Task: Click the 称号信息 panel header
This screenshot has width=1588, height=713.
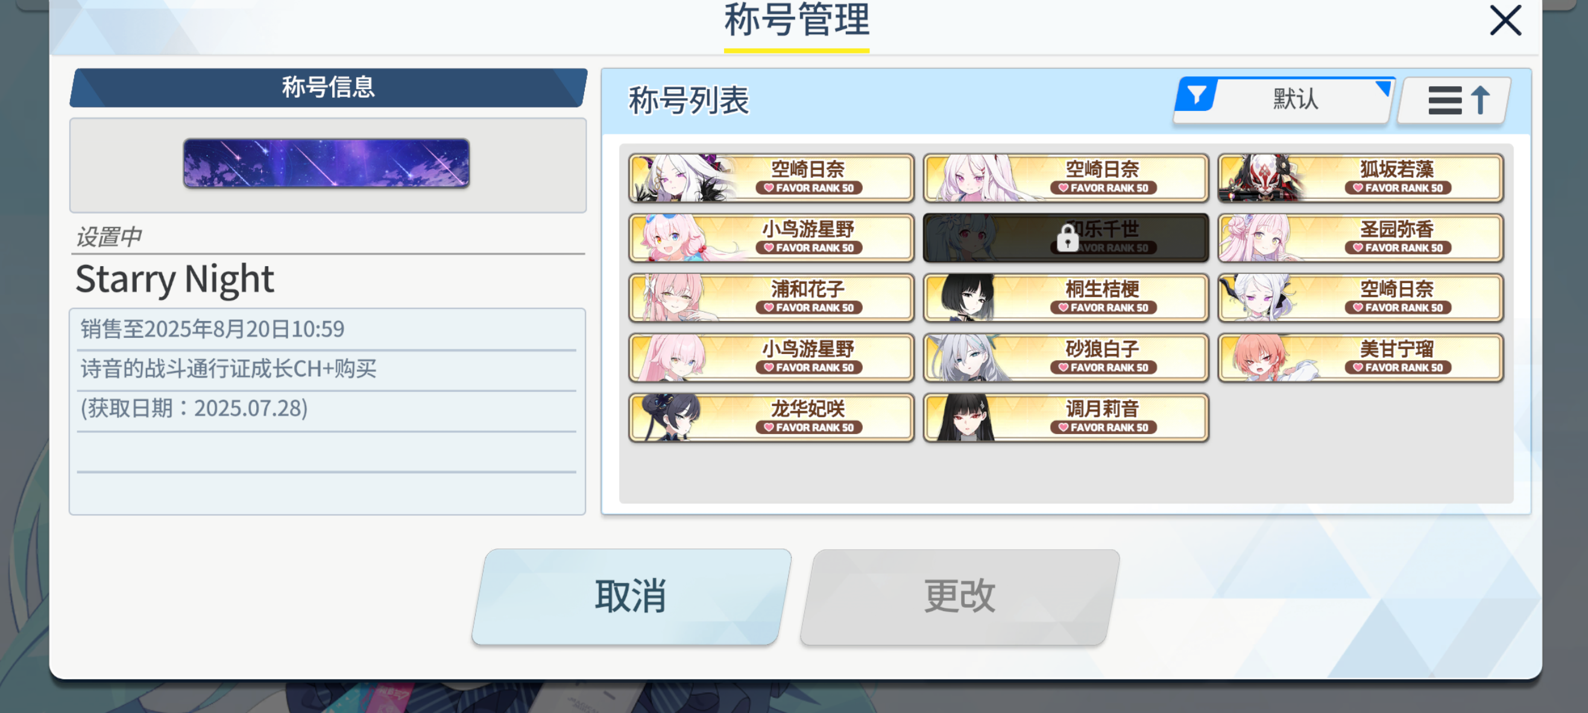Action: pyautogui.click(x=328, y=87)
